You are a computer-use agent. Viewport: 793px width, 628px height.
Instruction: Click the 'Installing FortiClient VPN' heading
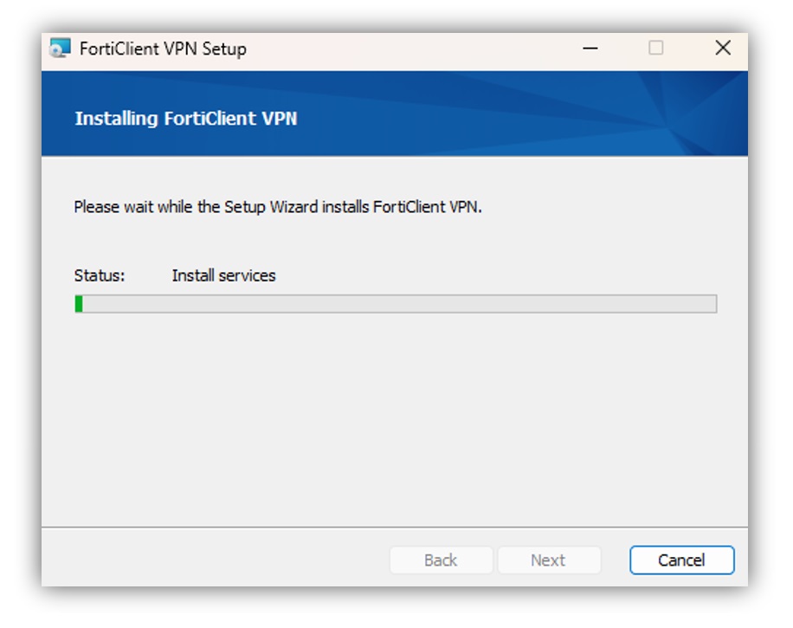(186, 119)
